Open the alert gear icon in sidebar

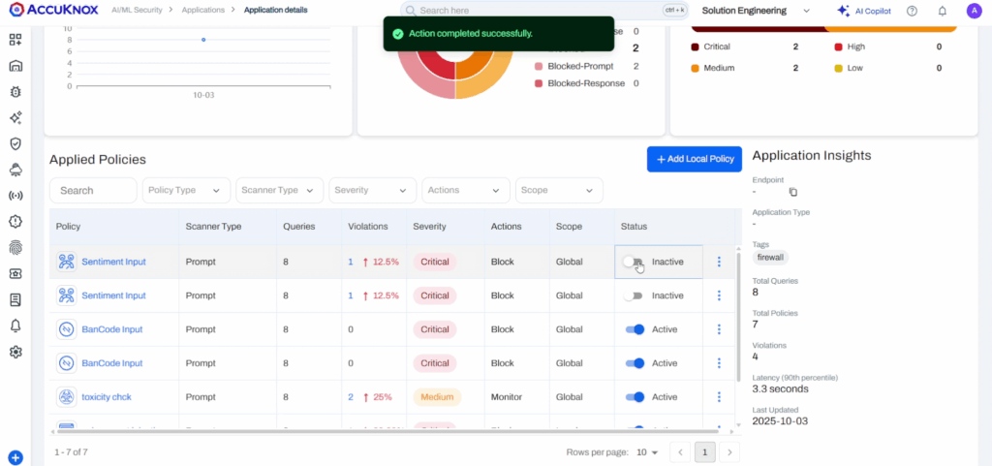pos(15,221)
